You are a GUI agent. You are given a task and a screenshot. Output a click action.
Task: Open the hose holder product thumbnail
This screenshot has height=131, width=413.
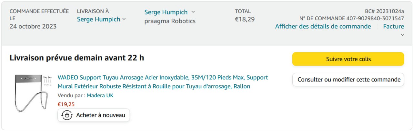coord(31,92)
